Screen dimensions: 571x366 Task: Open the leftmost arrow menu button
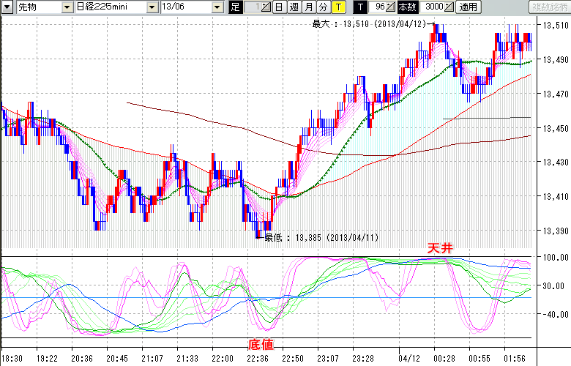(x=7, y=7)
